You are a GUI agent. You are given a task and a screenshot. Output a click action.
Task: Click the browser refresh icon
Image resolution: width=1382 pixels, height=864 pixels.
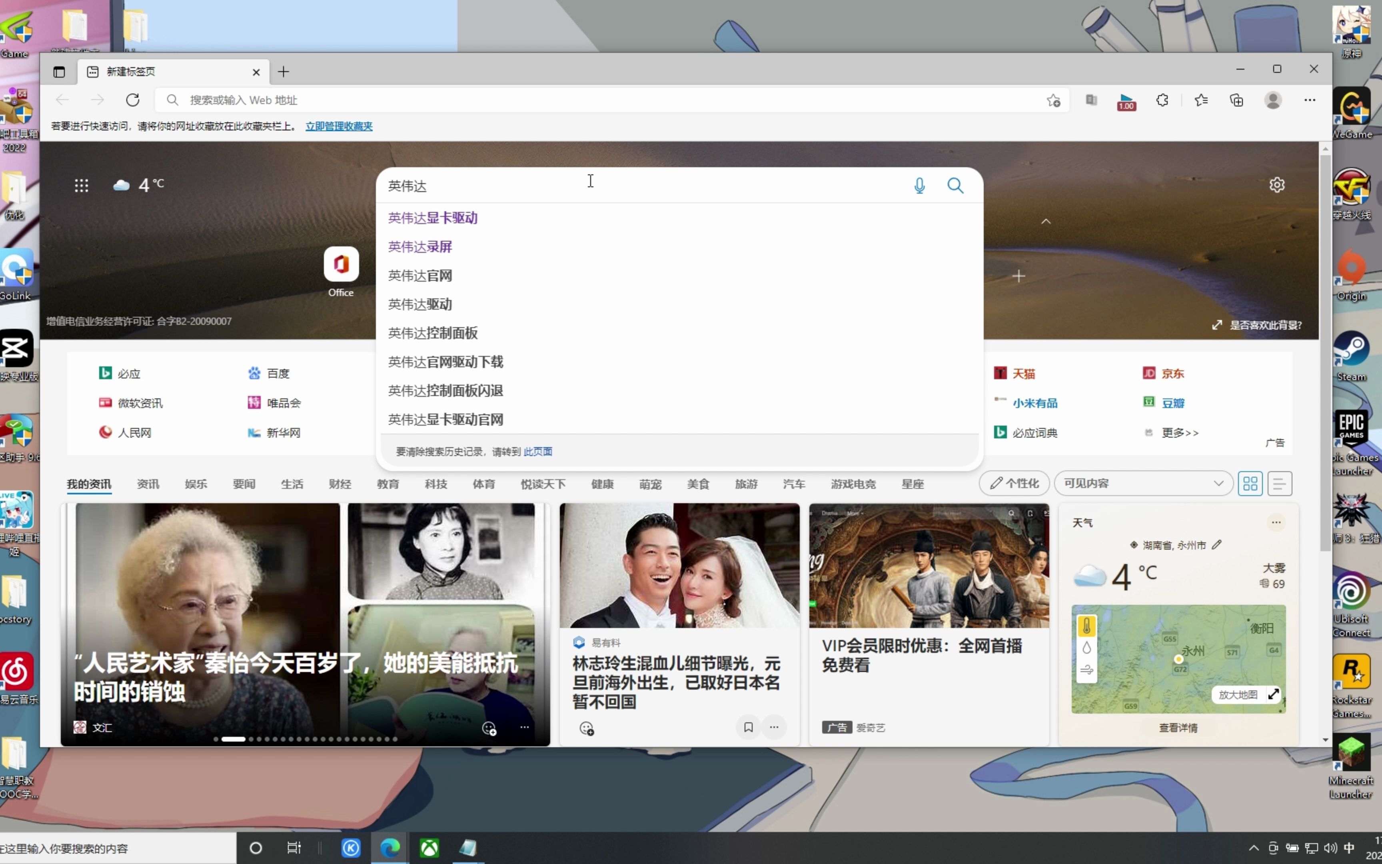click(132, 100)
